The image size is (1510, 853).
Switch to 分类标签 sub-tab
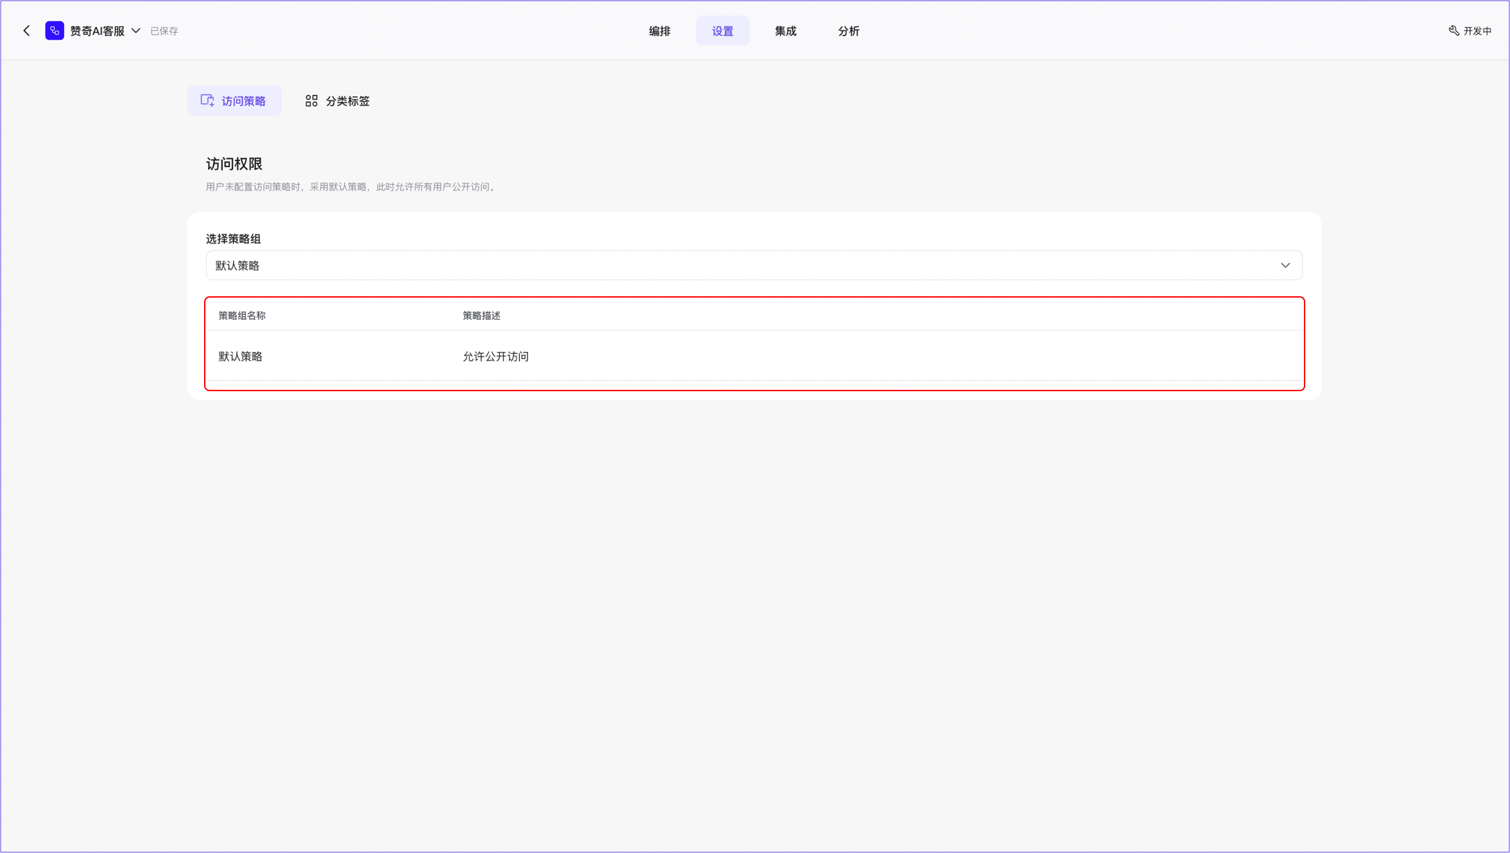[x=348, y=101]
